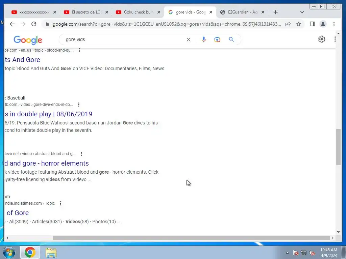Open Google quick settings gear
The height and width of the screenshot is (259, 346).
322,39
